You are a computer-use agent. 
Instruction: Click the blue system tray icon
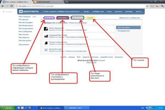click(x=147, y=108)
